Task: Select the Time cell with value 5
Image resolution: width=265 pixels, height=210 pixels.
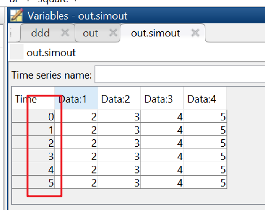Action: (x=33, y=183)
